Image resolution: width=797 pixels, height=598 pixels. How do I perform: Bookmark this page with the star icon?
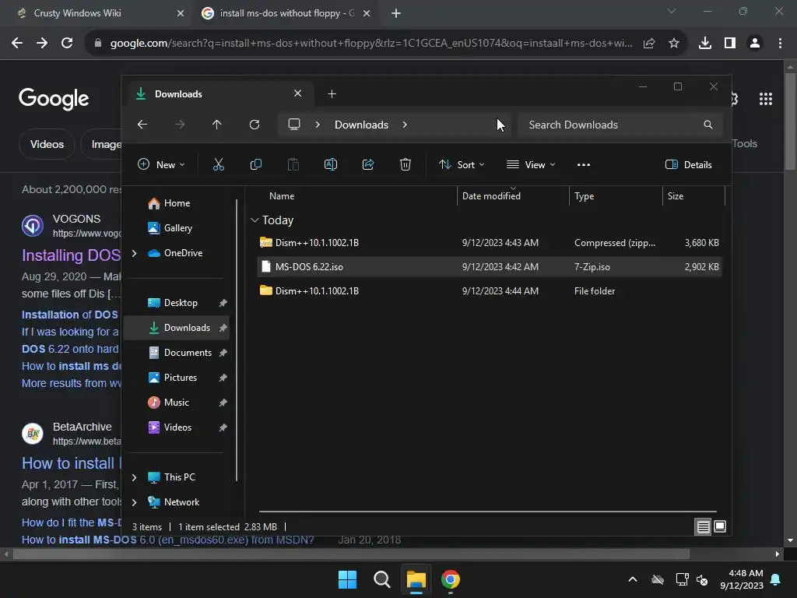[674, 44]
